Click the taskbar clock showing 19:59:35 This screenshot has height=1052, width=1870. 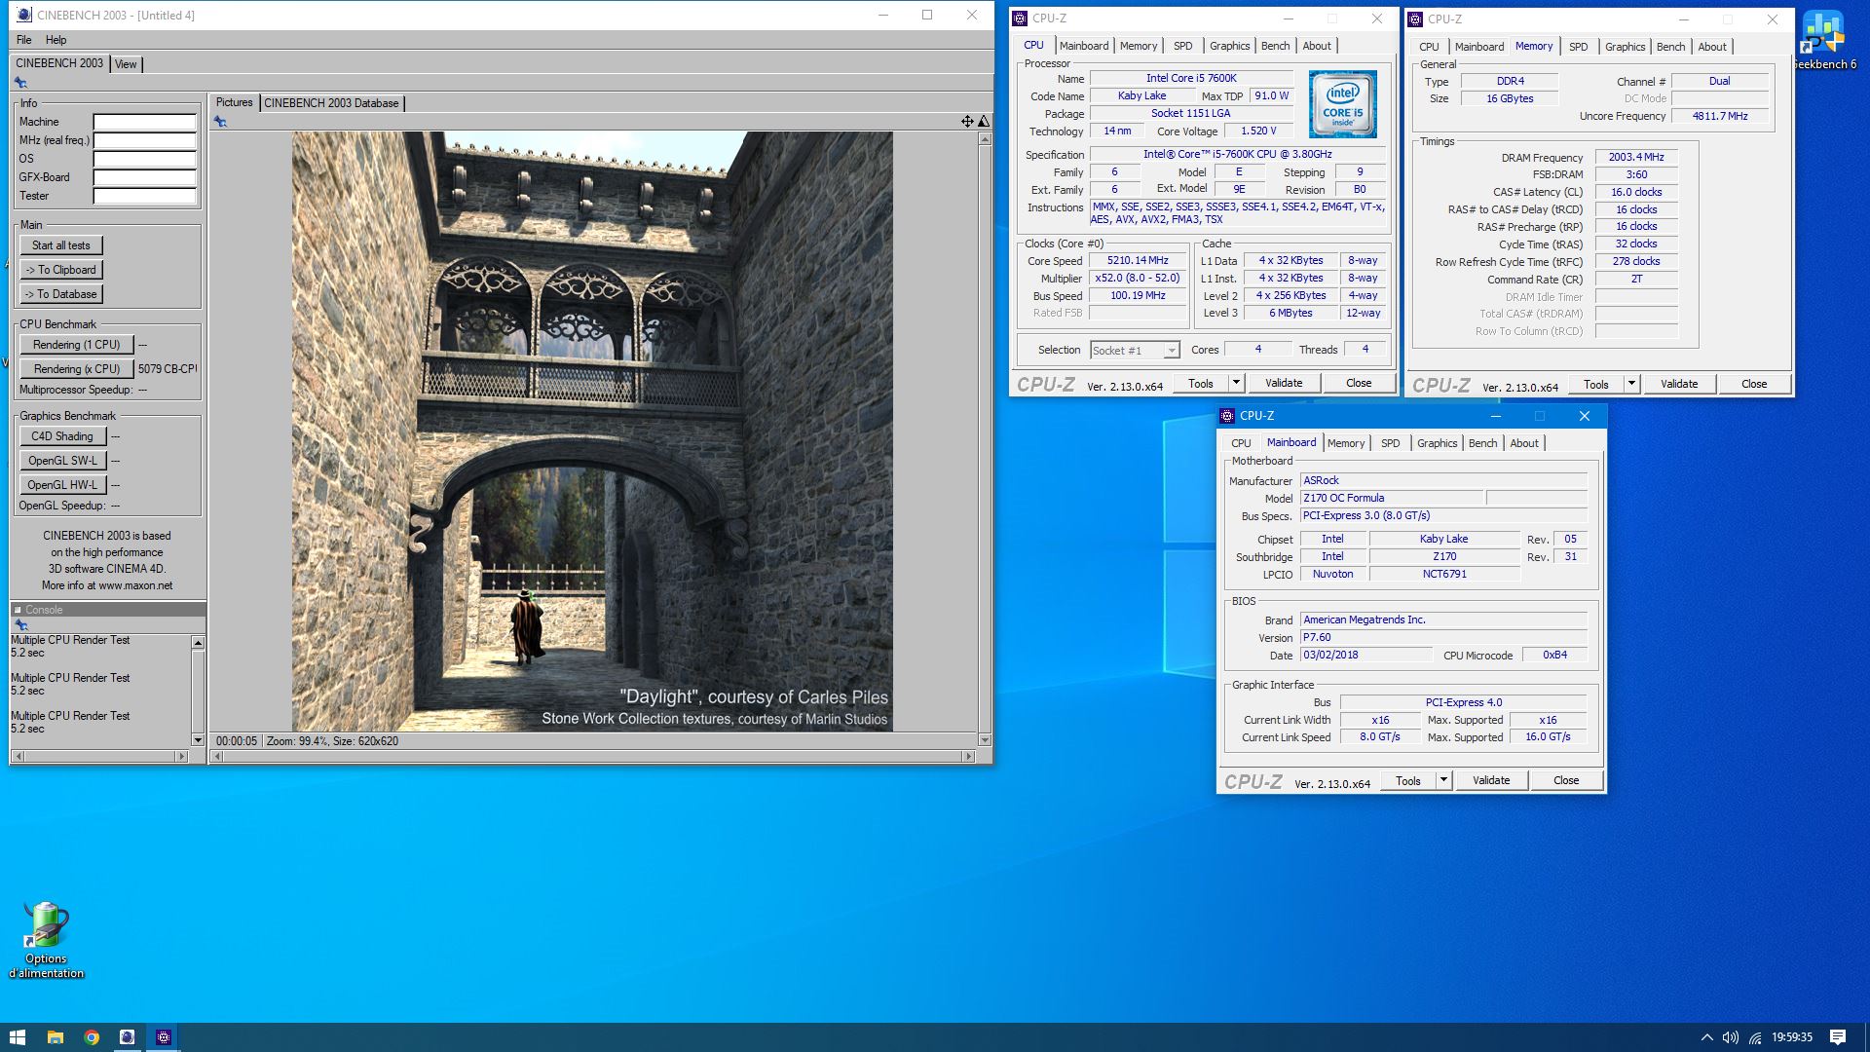[1791, 1037]
